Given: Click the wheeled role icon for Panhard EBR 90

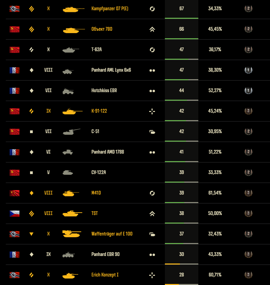Looking at the screenshot, I should (x=152, y=255).
